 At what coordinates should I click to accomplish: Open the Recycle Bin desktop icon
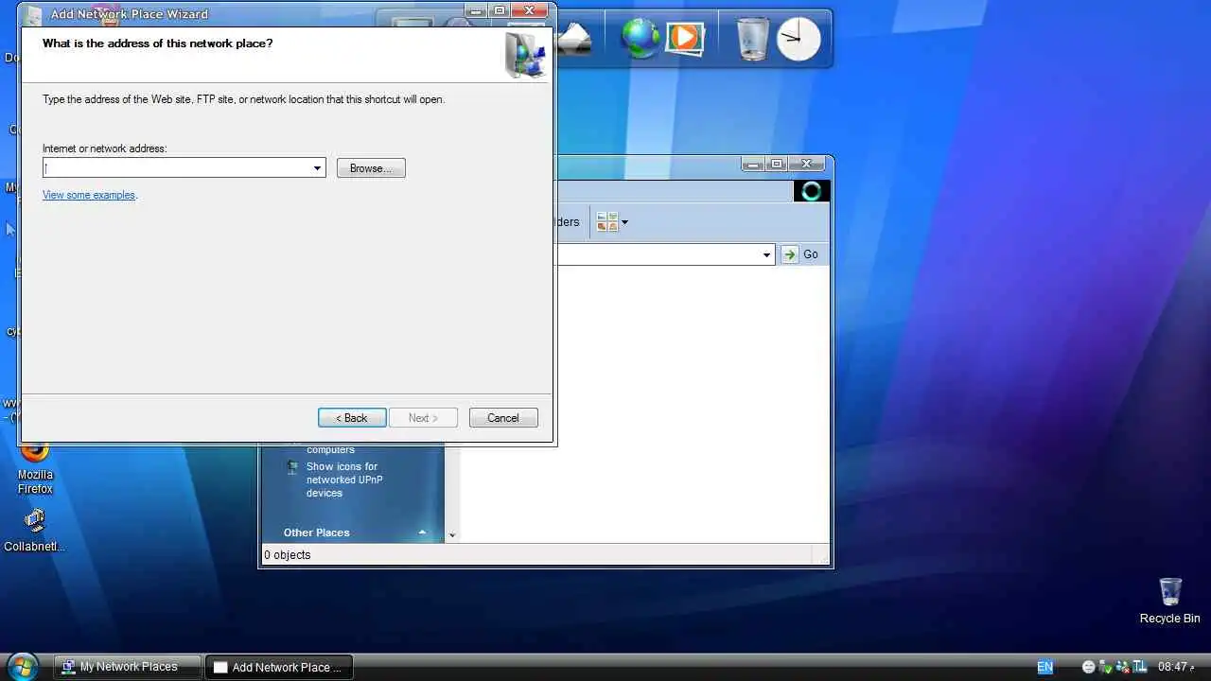coord(1169,601)
